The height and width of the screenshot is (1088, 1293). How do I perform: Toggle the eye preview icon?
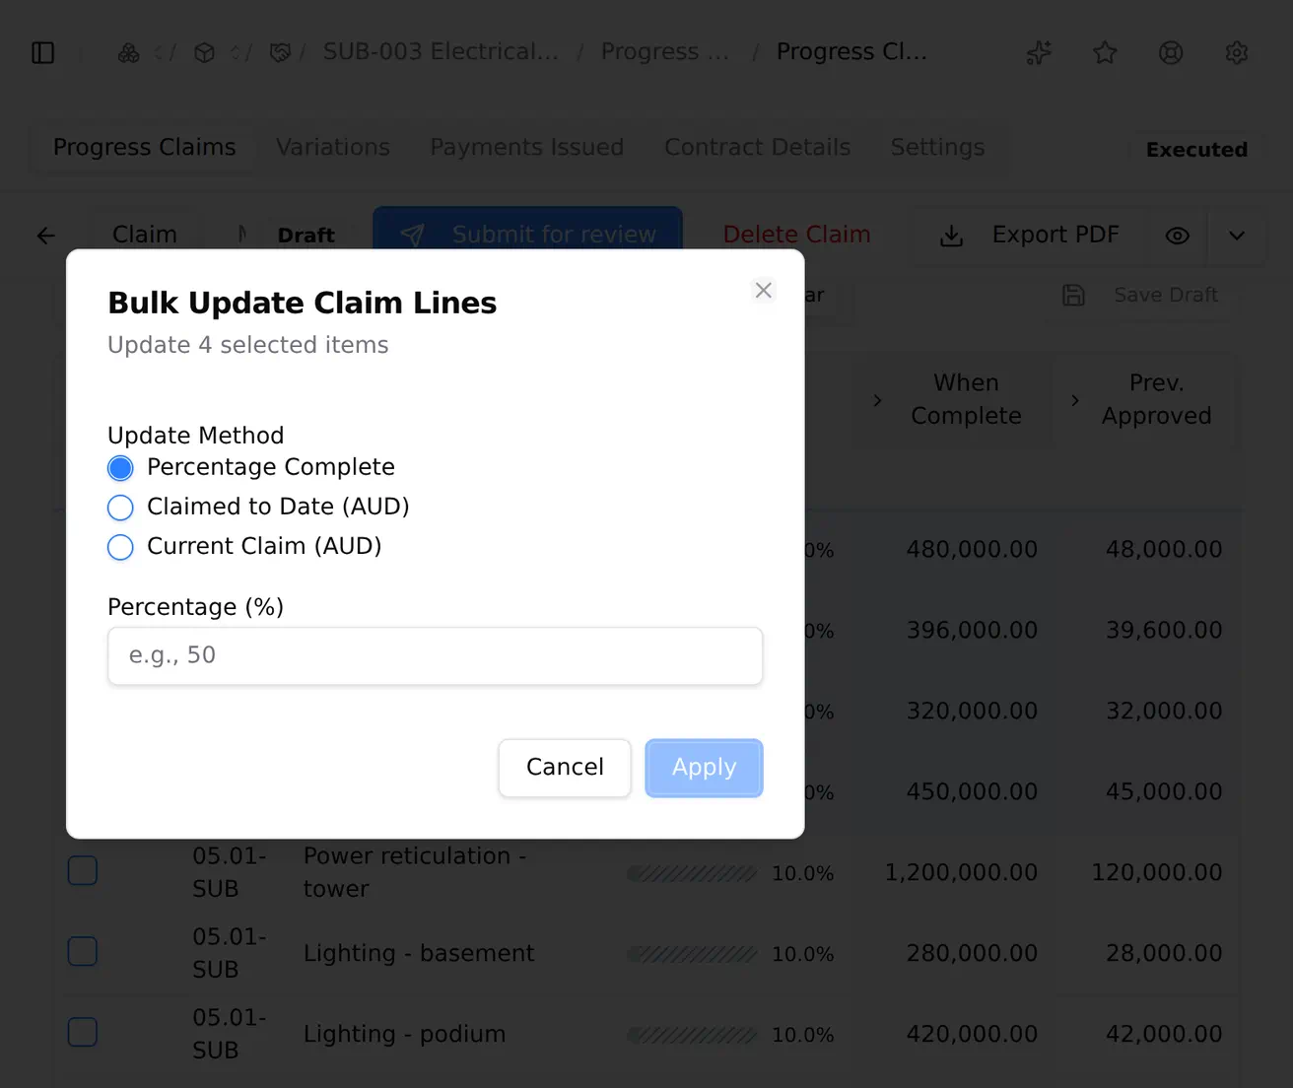click(x=1178, y=236)
